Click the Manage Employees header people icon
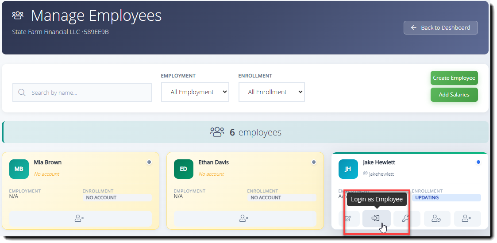This screenshot has width=497, height=243. point(18,15)
